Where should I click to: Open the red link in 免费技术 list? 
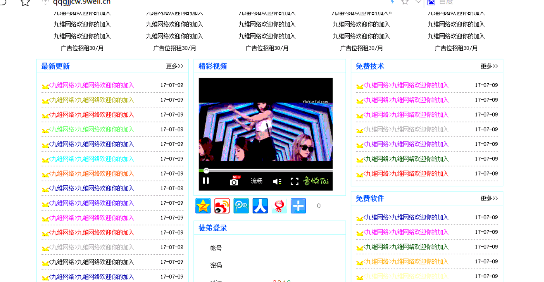point(406,174)
